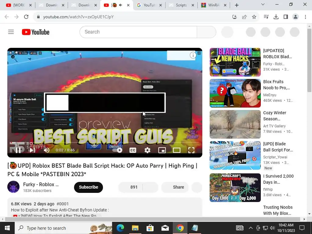Viewport: 312px width, 234px height.
Task: Open Microsoft Store from taskbar
Action: (150, 228)
